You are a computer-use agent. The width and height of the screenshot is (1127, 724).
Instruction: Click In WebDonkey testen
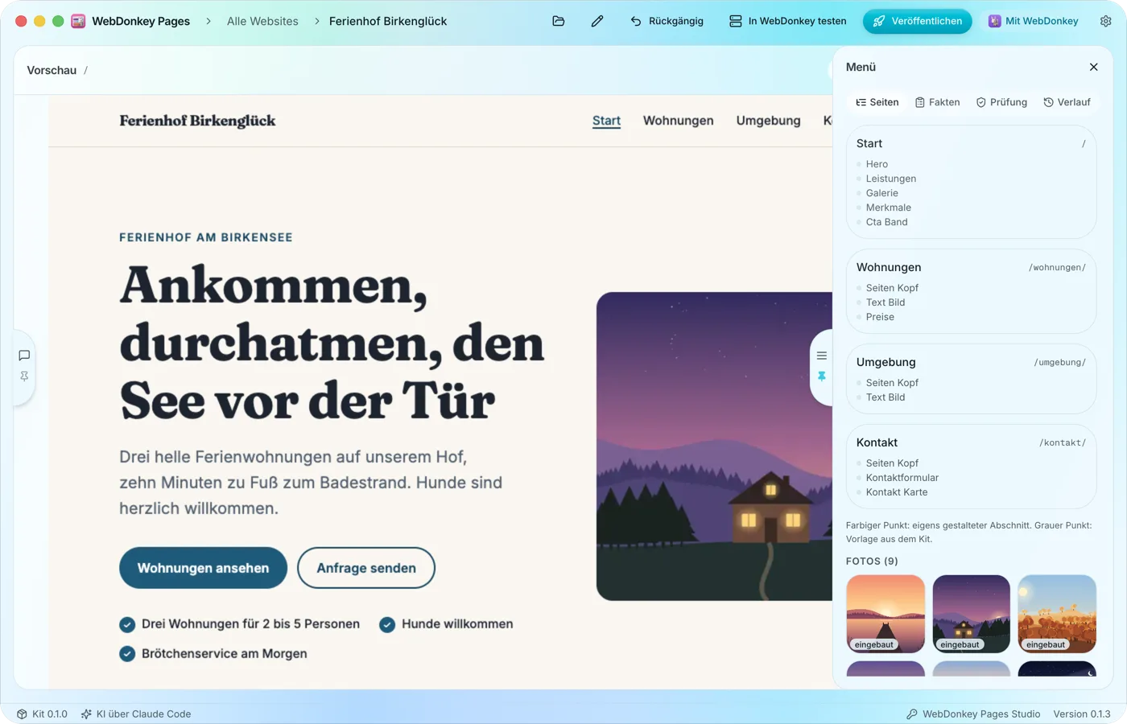pyautogui.click(x=788, y=21)
